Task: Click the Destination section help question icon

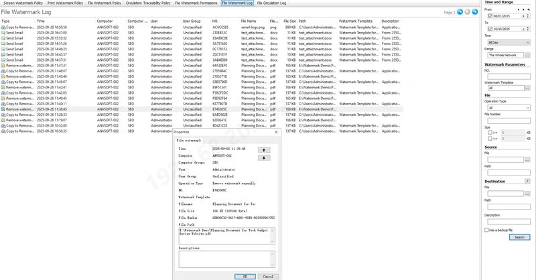Action: tap(527, 182)
